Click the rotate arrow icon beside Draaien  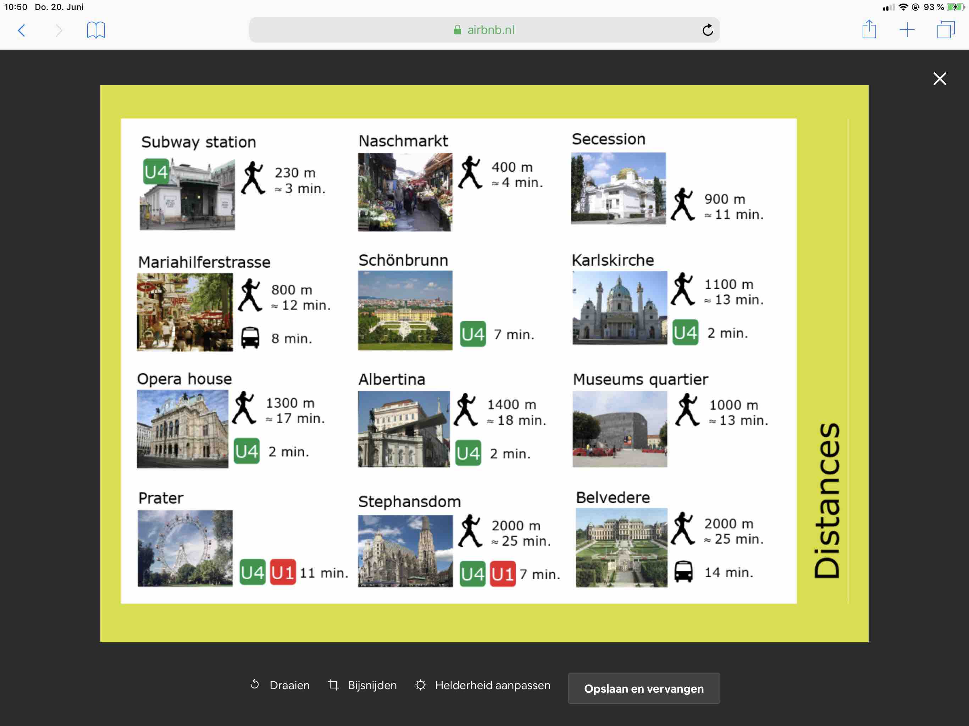[x=255, y=684]
